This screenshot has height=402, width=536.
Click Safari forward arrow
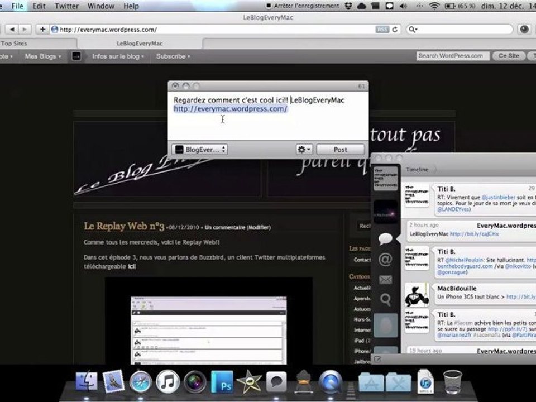[25, 30]
